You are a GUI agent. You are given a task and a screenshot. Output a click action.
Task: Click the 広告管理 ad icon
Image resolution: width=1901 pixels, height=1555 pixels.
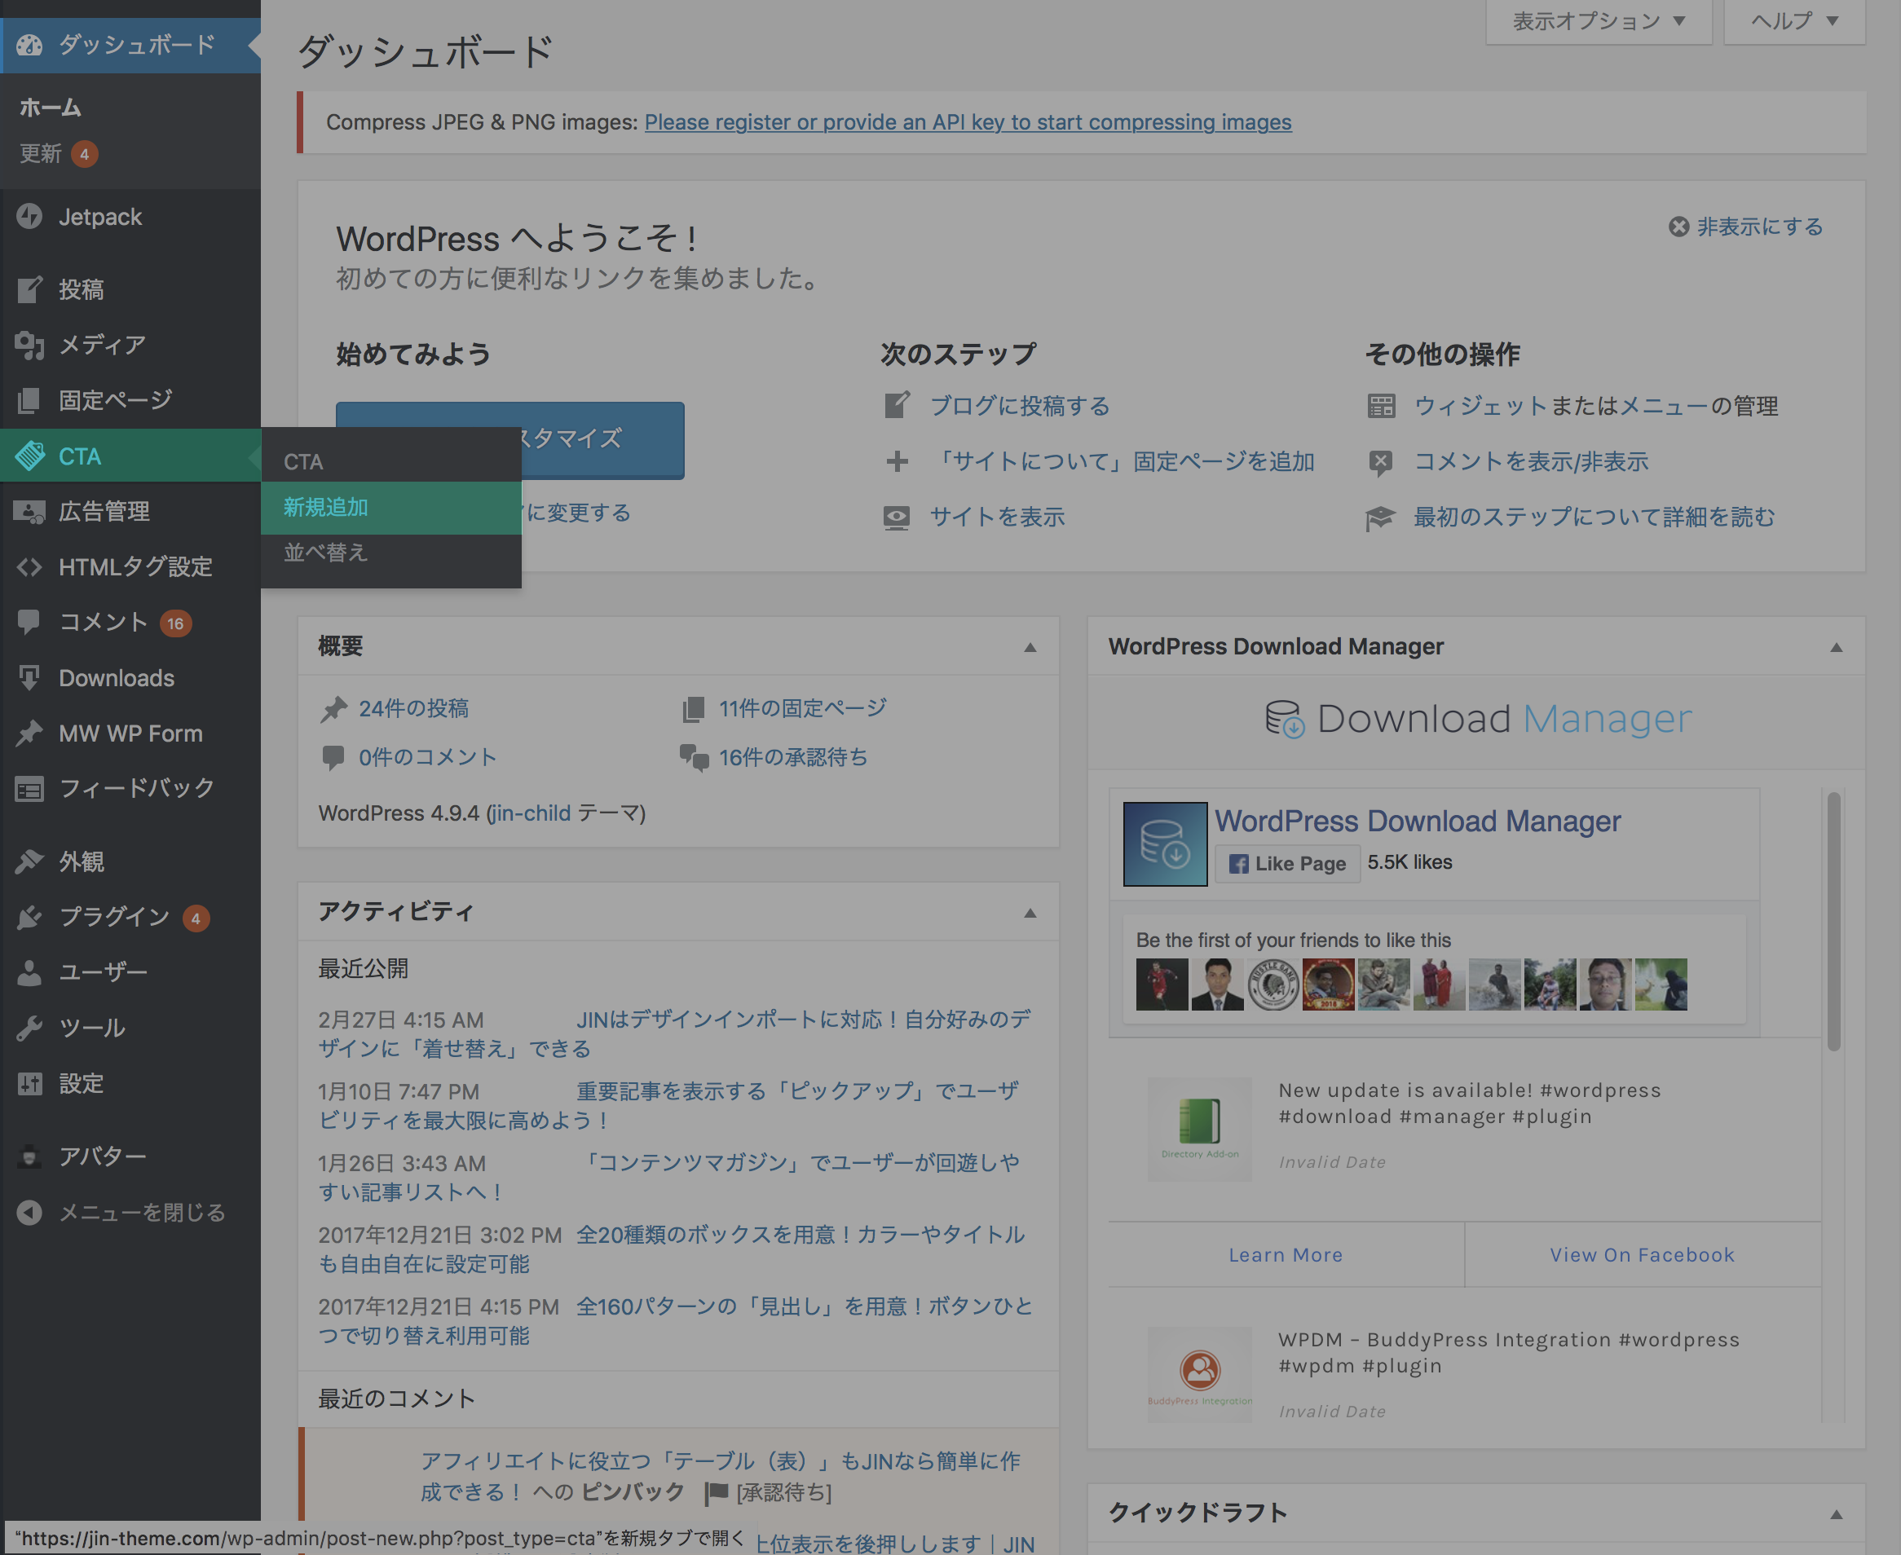29,512
